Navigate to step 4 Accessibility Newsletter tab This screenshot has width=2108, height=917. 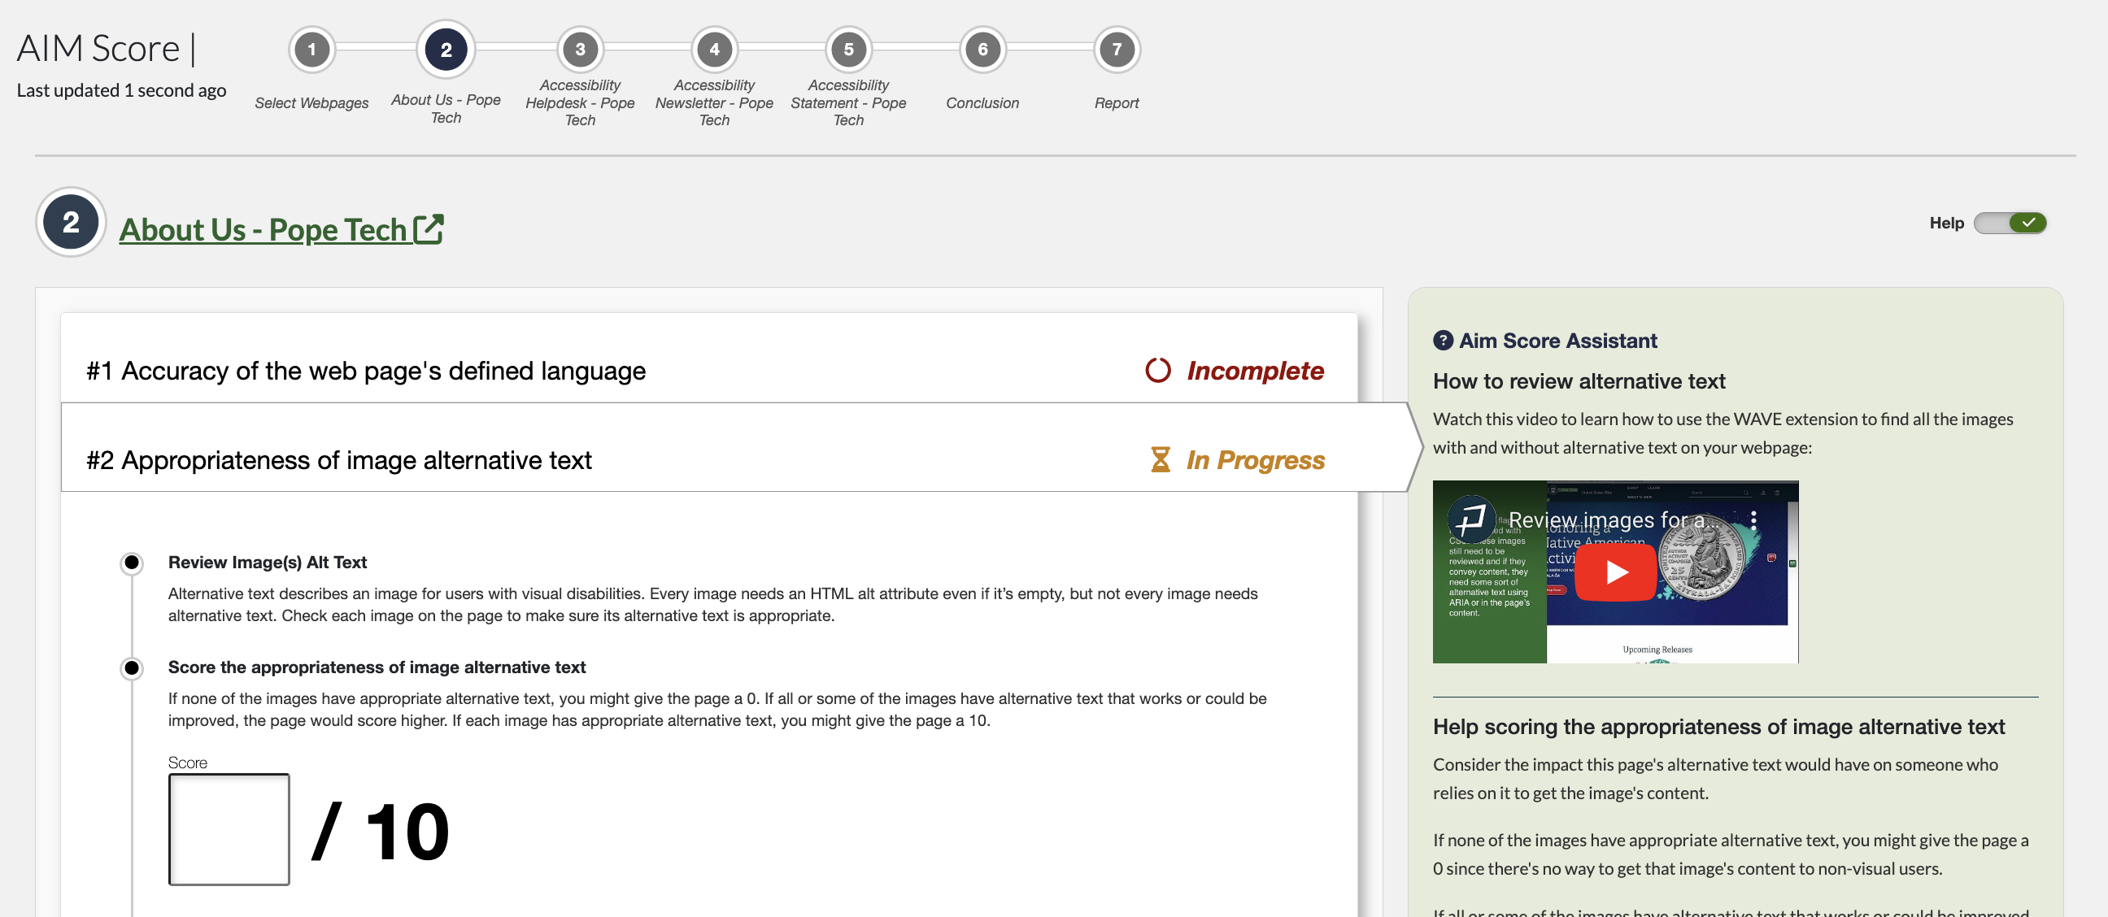click(x=714, y=50)
